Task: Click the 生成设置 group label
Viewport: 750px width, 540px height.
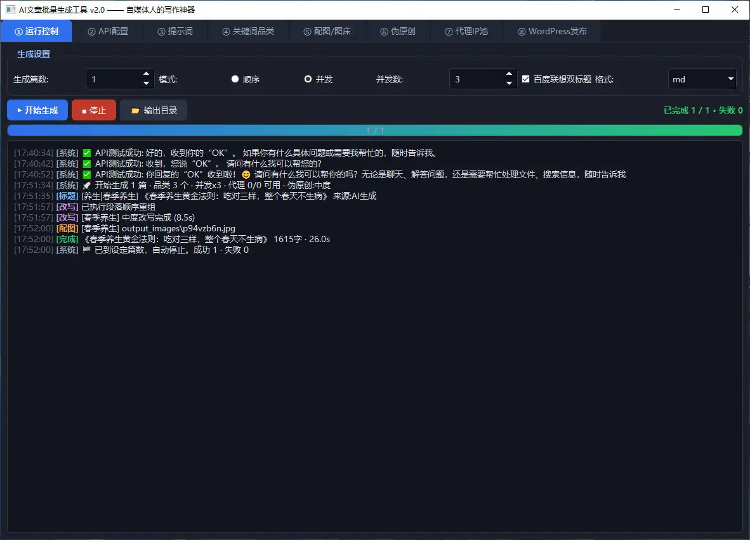Action: tap(34, 54)
